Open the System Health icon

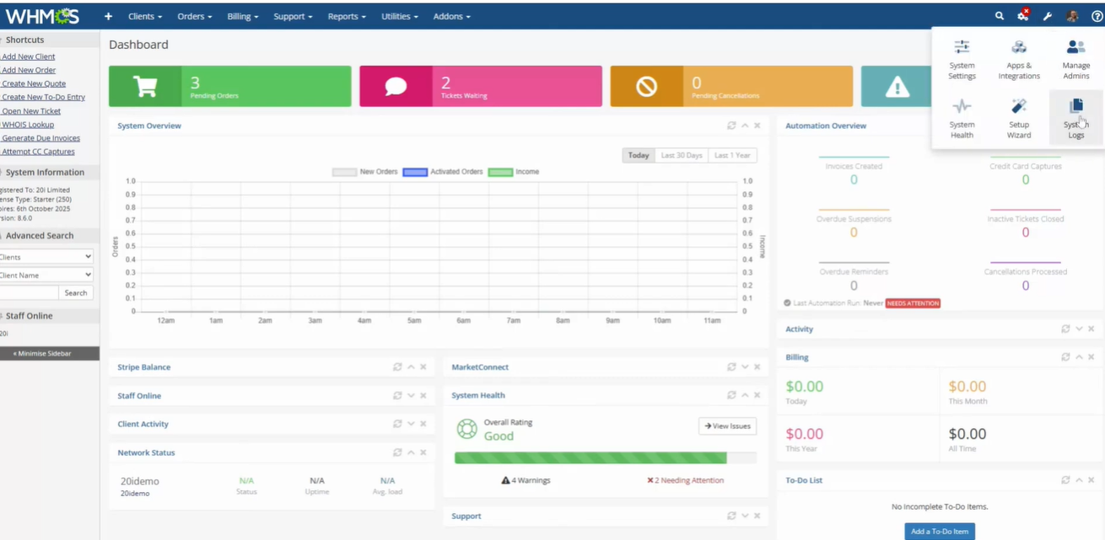coord(962,117)
